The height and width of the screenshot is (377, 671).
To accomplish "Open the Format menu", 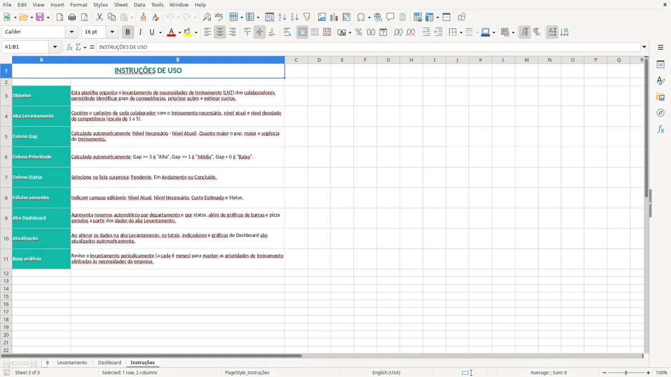I will (79, 4).
